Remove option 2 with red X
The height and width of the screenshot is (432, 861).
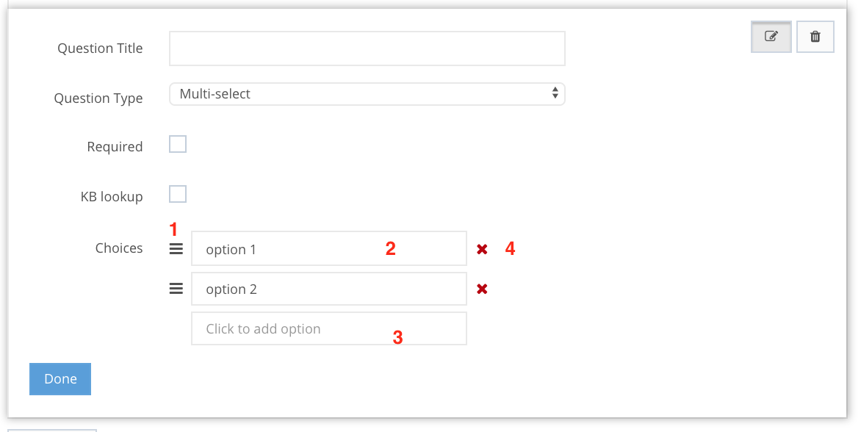pyautogui.click(x=482, y=289)
